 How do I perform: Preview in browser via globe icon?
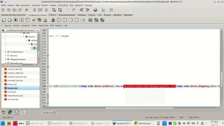coord(95,10)
